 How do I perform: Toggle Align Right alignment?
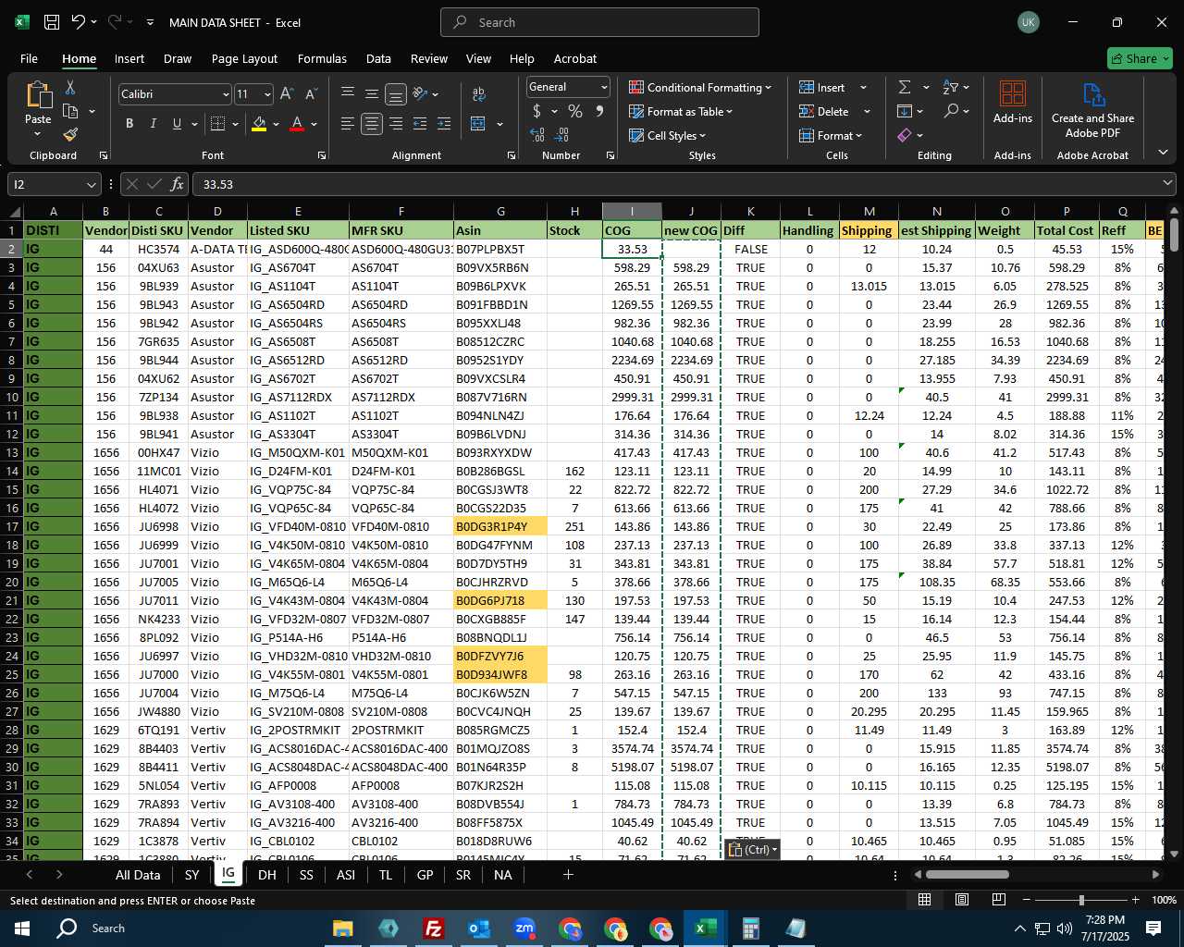pyautogui.click(x=396, y=124)
